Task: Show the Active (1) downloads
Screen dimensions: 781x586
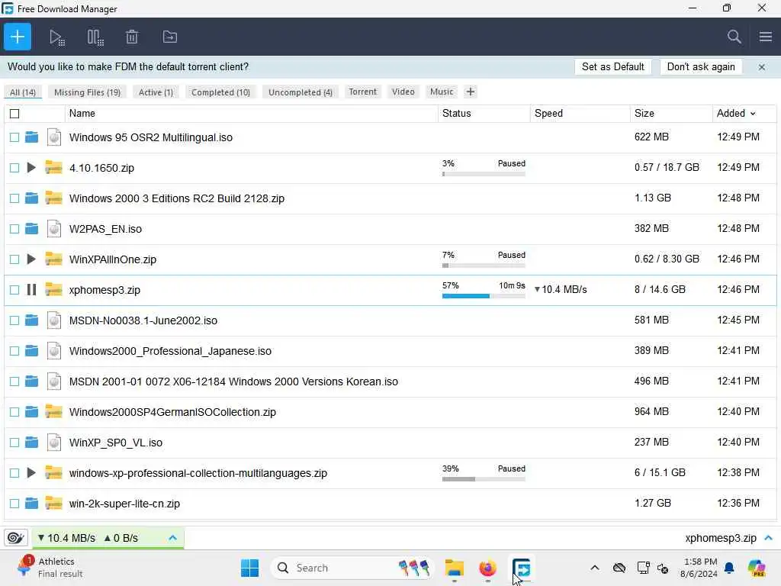Action: (156, 92)
